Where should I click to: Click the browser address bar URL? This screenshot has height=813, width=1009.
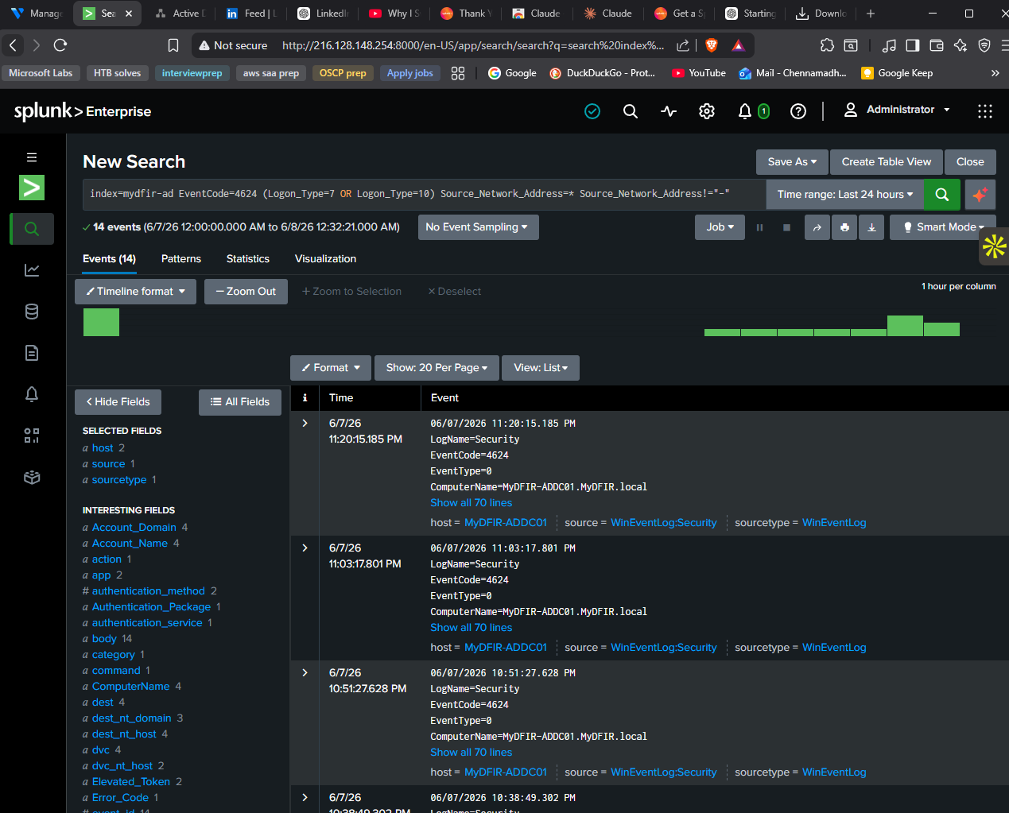click(x=473, y=45)
